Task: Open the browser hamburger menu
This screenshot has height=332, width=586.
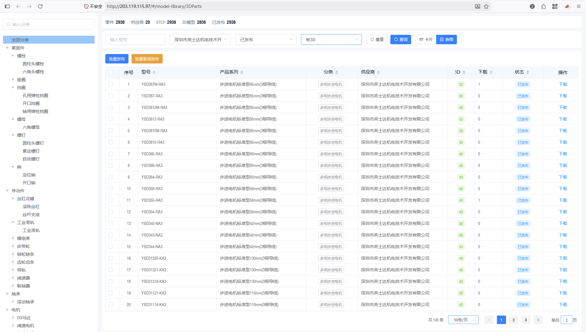Action: 578,6
